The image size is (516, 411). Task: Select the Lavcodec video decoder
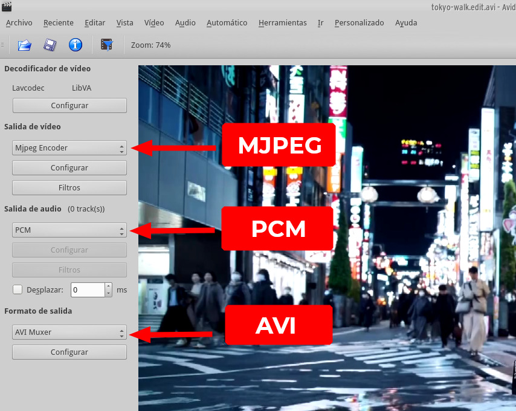tap(28, 88)
